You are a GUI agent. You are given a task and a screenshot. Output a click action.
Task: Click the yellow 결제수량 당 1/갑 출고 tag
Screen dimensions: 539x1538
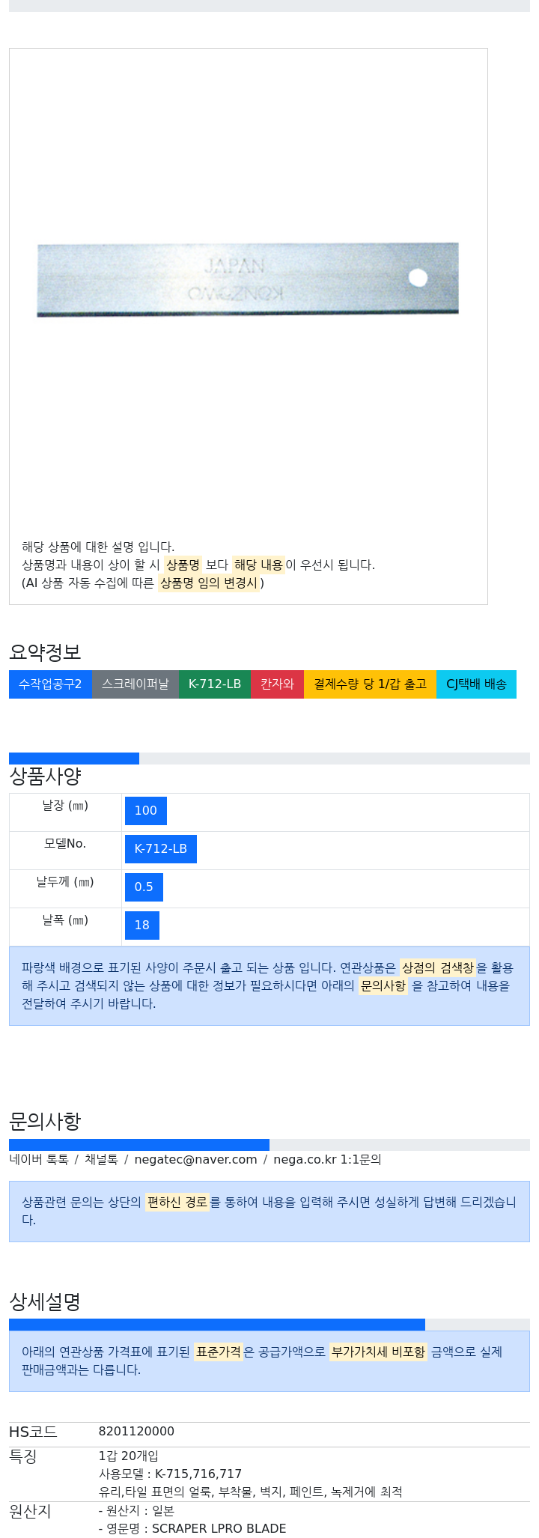370,684
